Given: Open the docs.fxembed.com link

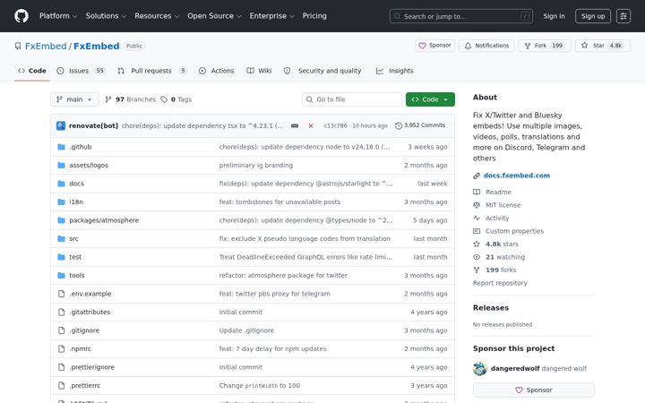Looking at the screenshot, I should (517, 176).
